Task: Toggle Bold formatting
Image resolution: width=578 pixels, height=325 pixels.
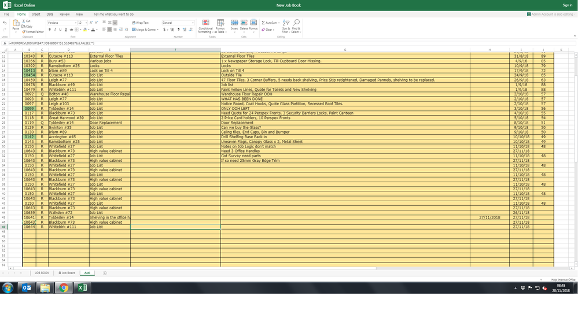Action: coord(50,29)
